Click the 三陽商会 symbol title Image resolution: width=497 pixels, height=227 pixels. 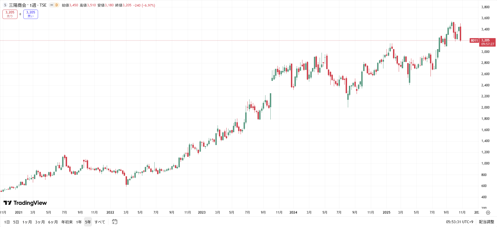tap(18, 5)
